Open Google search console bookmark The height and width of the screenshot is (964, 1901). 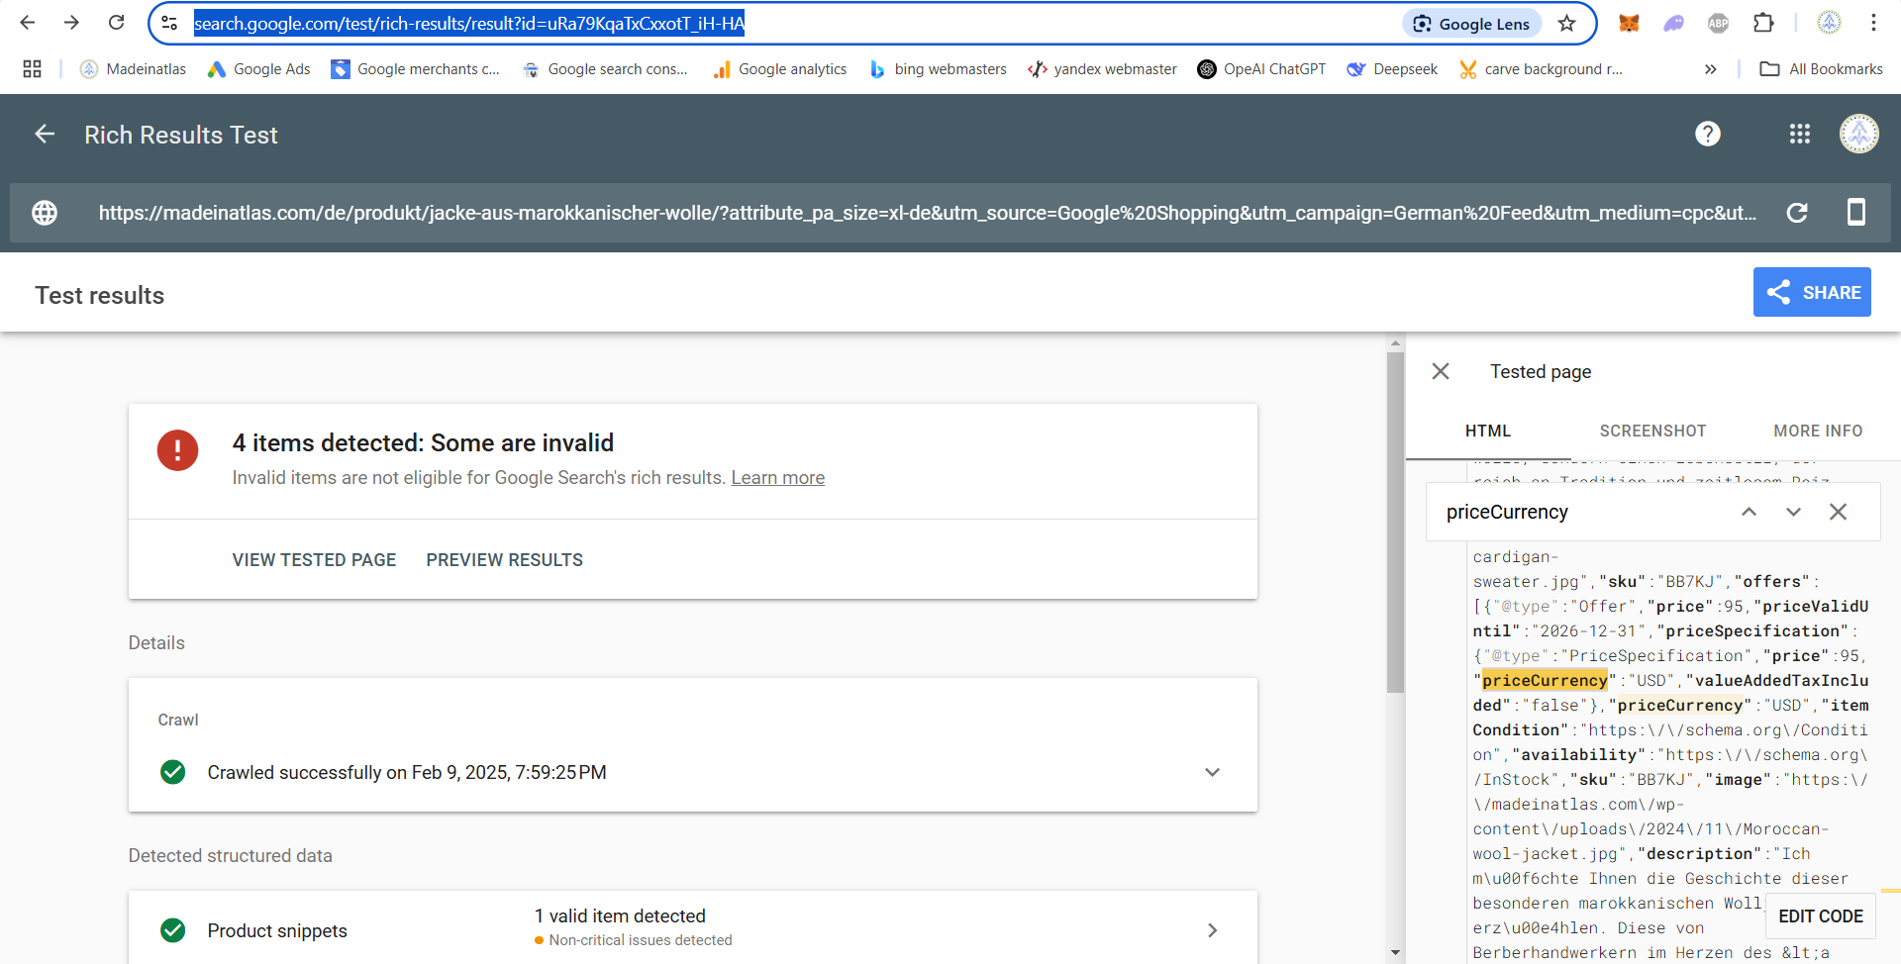pos(605,69)
